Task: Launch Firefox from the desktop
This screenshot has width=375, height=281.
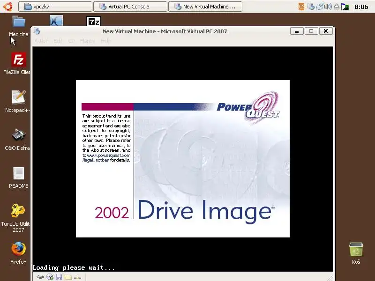Action: pos(18,253)
